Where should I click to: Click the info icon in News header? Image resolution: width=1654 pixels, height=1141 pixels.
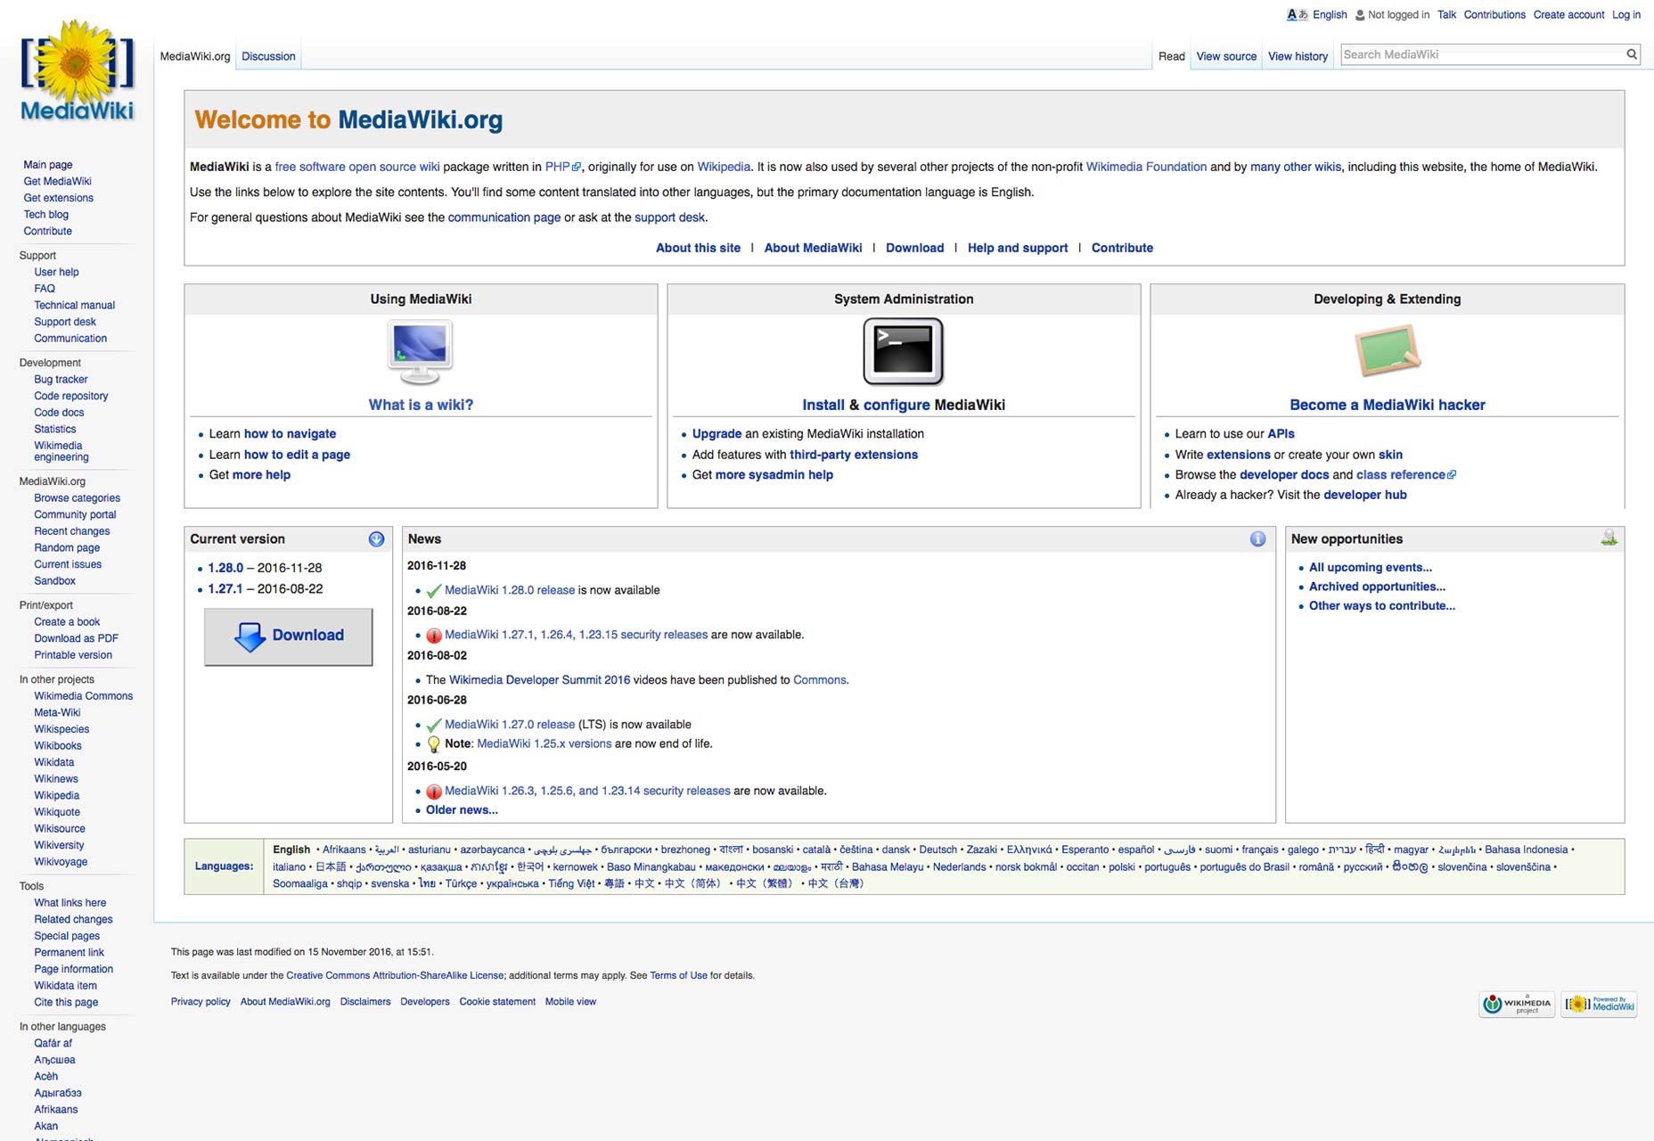pyautogui.click(x=1257, y=539)
